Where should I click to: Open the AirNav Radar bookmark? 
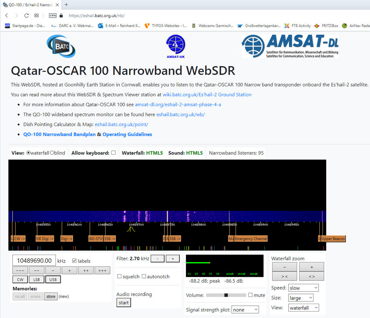(356, 26)
